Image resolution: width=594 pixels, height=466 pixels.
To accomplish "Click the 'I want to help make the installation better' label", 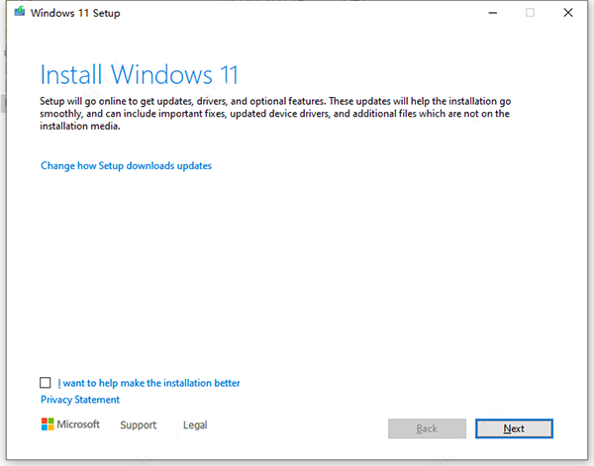I will 148,383.
